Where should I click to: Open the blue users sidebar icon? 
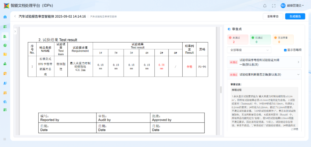pyautogui.click(x=5, y=83)
